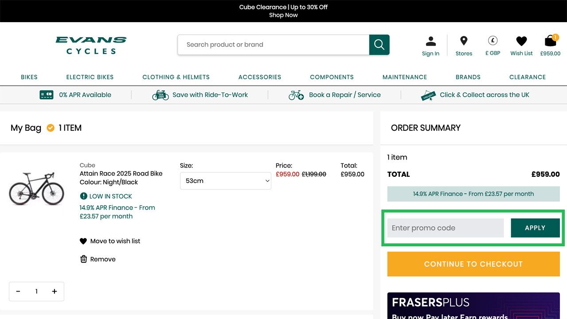
Task: Click the 0% APR card icon
Action: 47,95
